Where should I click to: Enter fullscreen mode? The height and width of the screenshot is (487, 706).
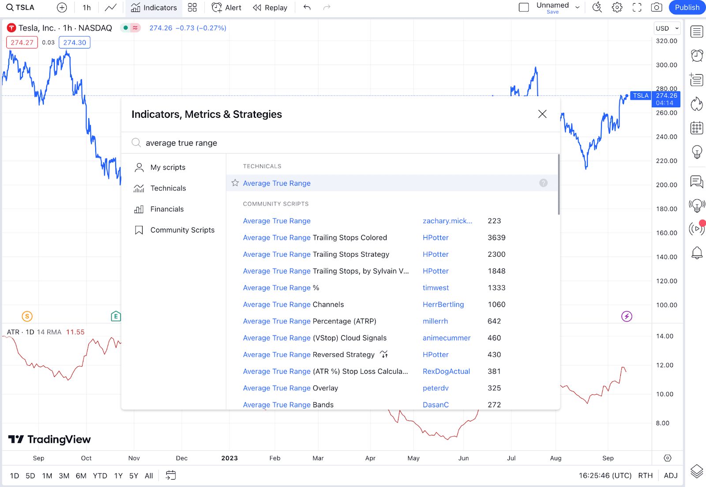(637, 7)
